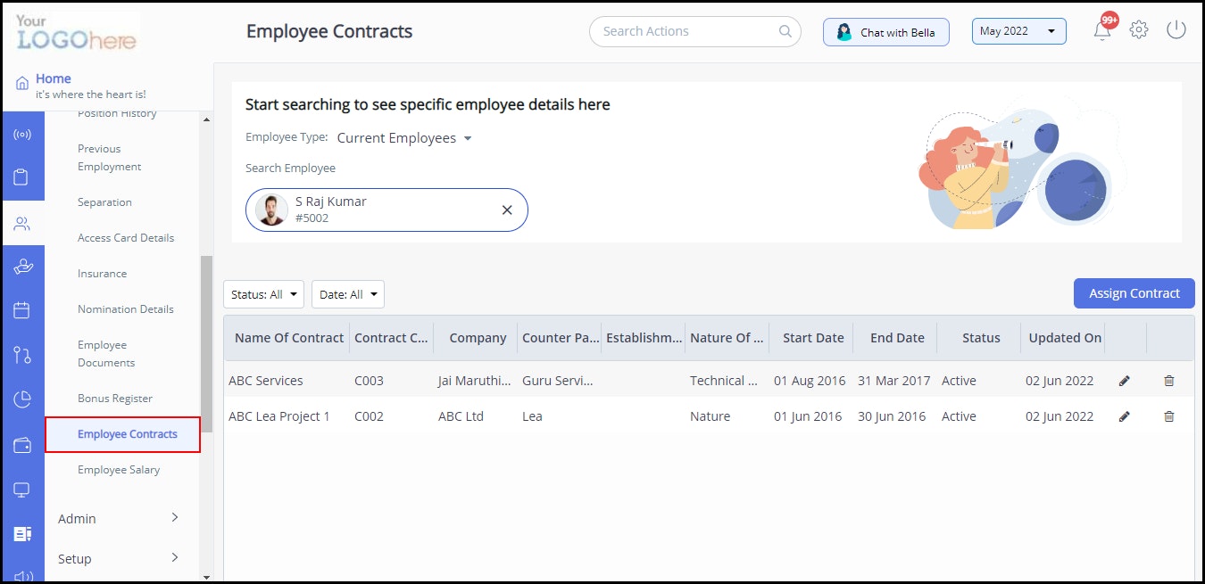Open the settings gear at top right
The width and height of the screenshot is (1205, 584).
point(1139,29)
